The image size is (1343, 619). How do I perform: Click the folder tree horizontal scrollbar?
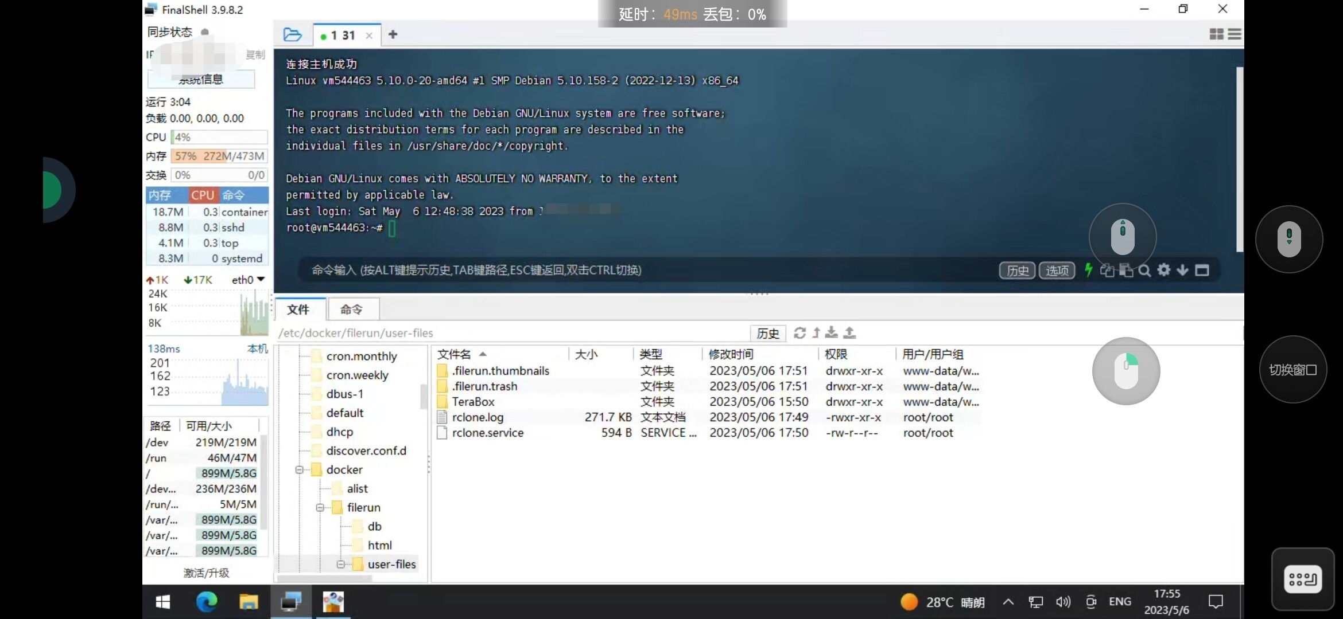[x=324, y=578]
